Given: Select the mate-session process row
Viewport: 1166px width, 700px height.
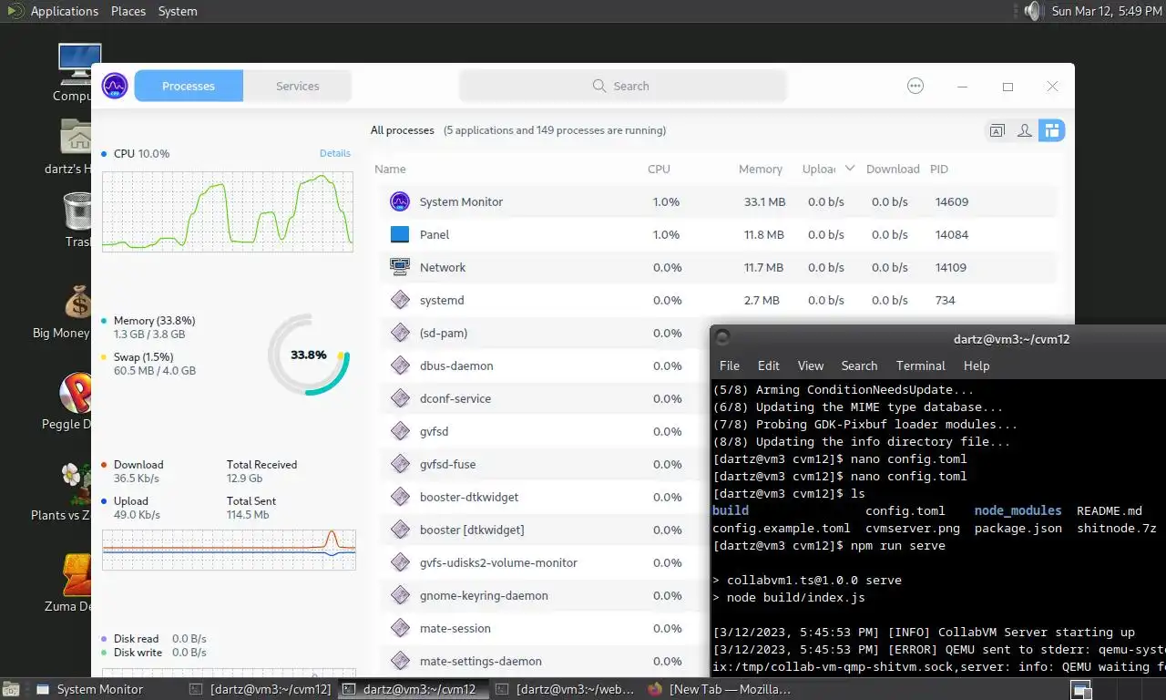Looking at the screenshot, I should (544, 628).
